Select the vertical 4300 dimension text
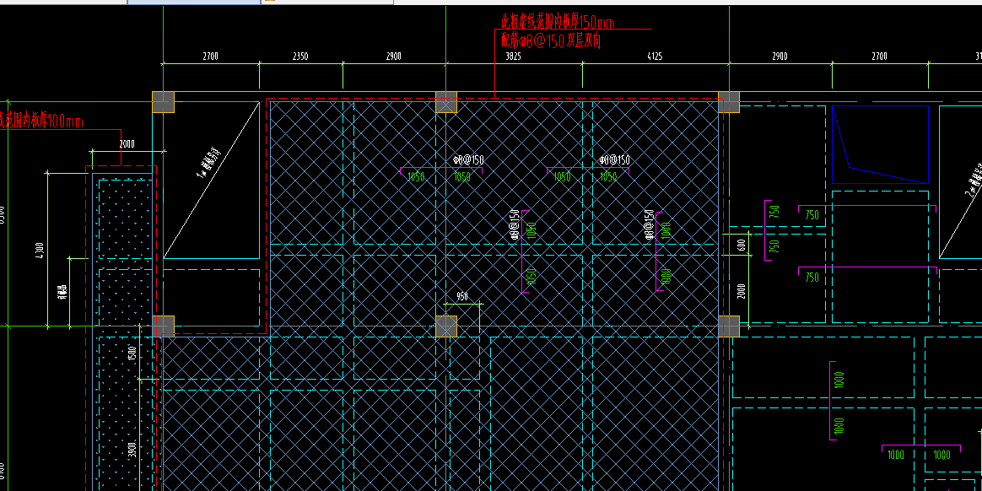 [40, 249]
